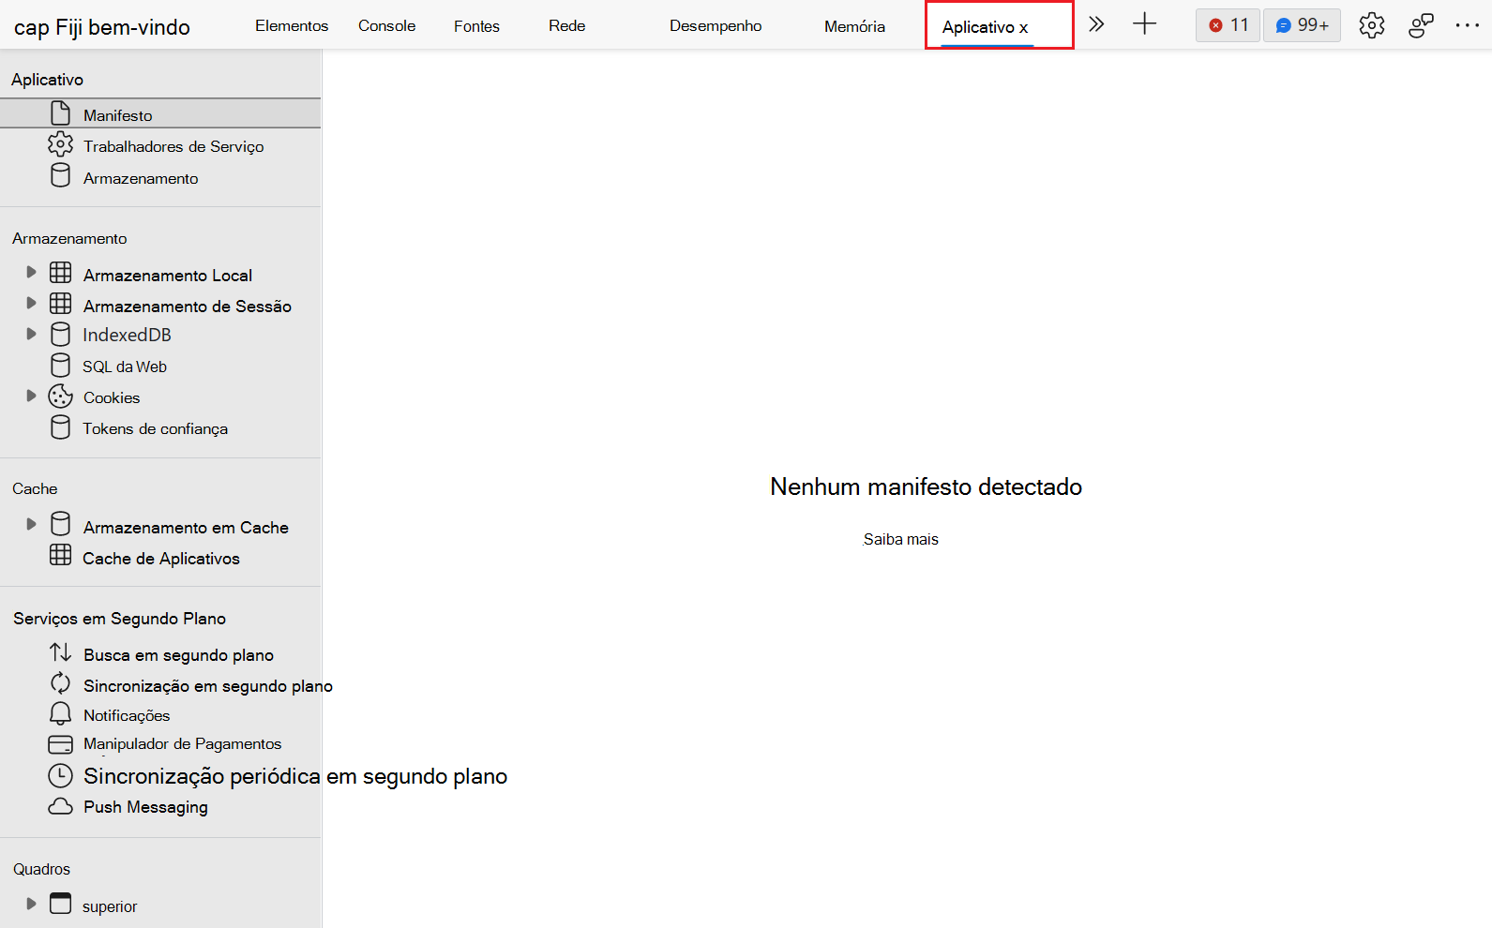Click the Cache de Aplicativos grid icon
Image resolution: width=1492 pixels, height=928 pixels.
click(60, 555)
